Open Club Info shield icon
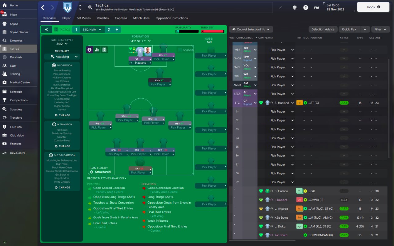This screenshot has width=394, height=246. coord(4,127)
